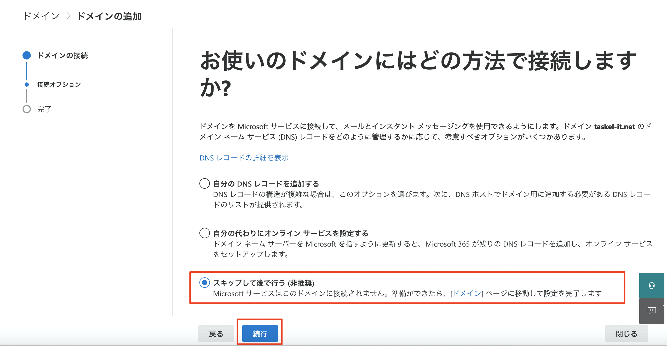Image resolution: width=667 pixels, height=346 pixels.
Task: Click the breadcrumb chevron separator arrow
Action: (x=69, y=16)
